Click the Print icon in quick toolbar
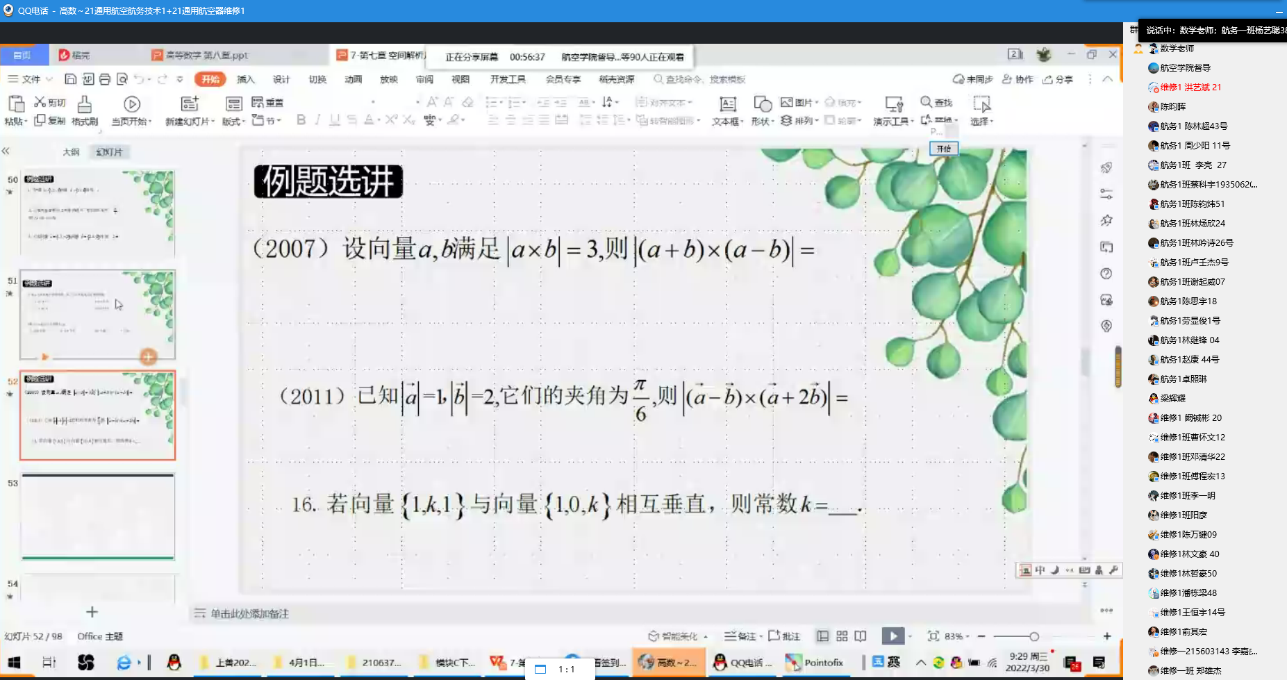 click(x=105, y=79)
